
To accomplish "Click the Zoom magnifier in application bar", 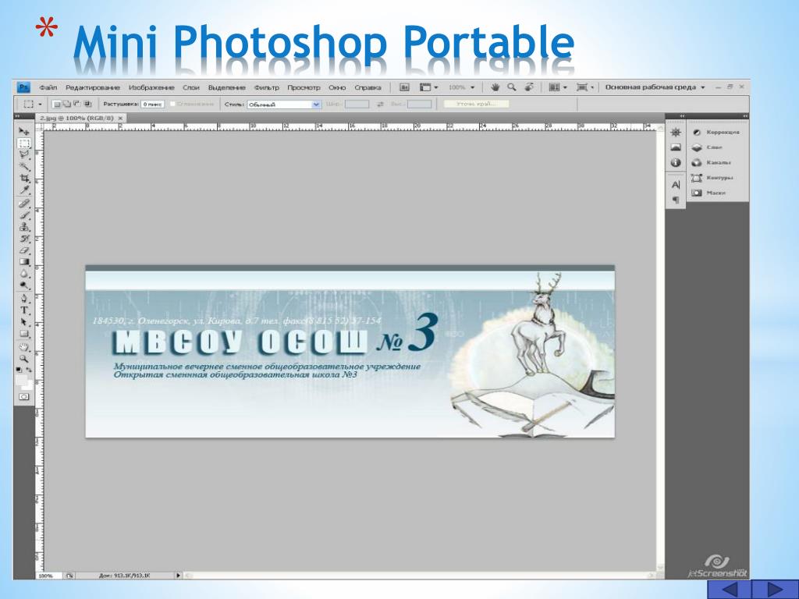I will click(x=512, y=87).
